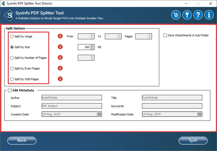The height and width of the screenshot is (151, 217).
Task: Click the Sysinfo logo in header
Action: pos(9,15)
